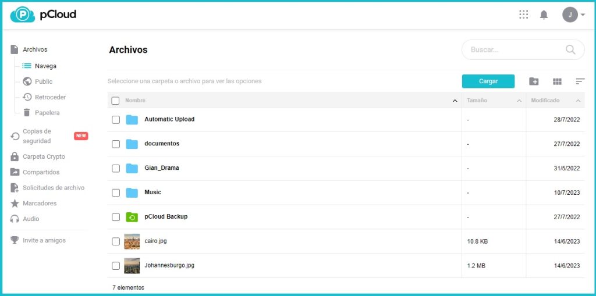
Task: Sort by Modificado column header
Action: tap(545, 101)
